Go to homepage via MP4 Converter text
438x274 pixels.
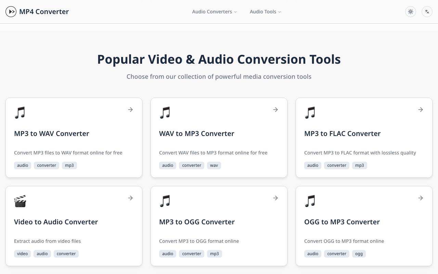44,12
